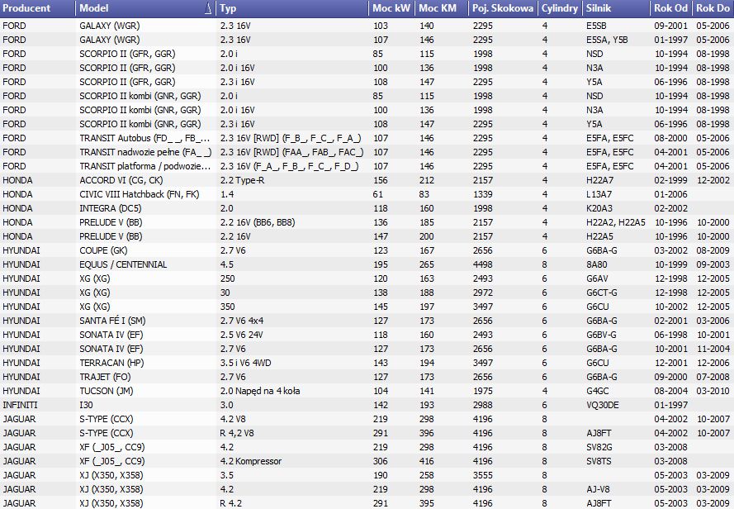Click the Model column header
Viewport: 734px width, 509px height.
point(145,8)
